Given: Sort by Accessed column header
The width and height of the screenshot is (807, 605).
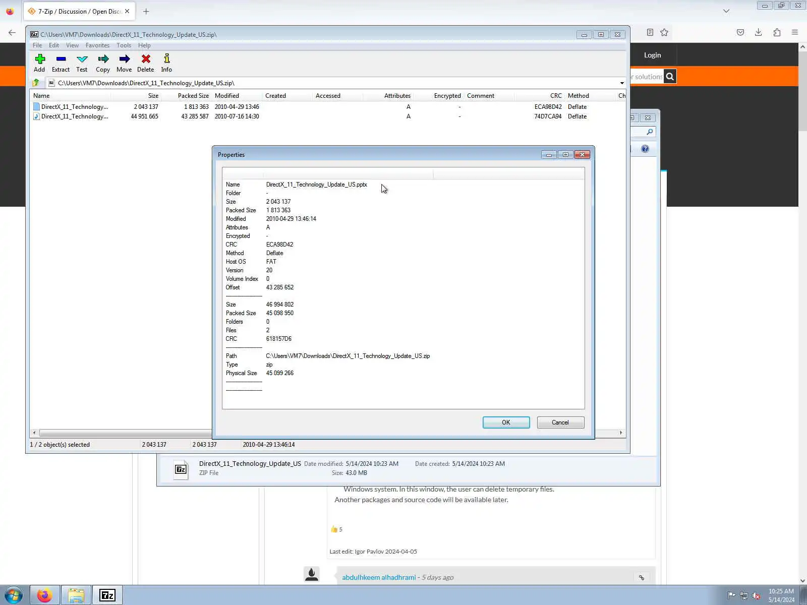Looking at the screenshot, I should point(338,96).
